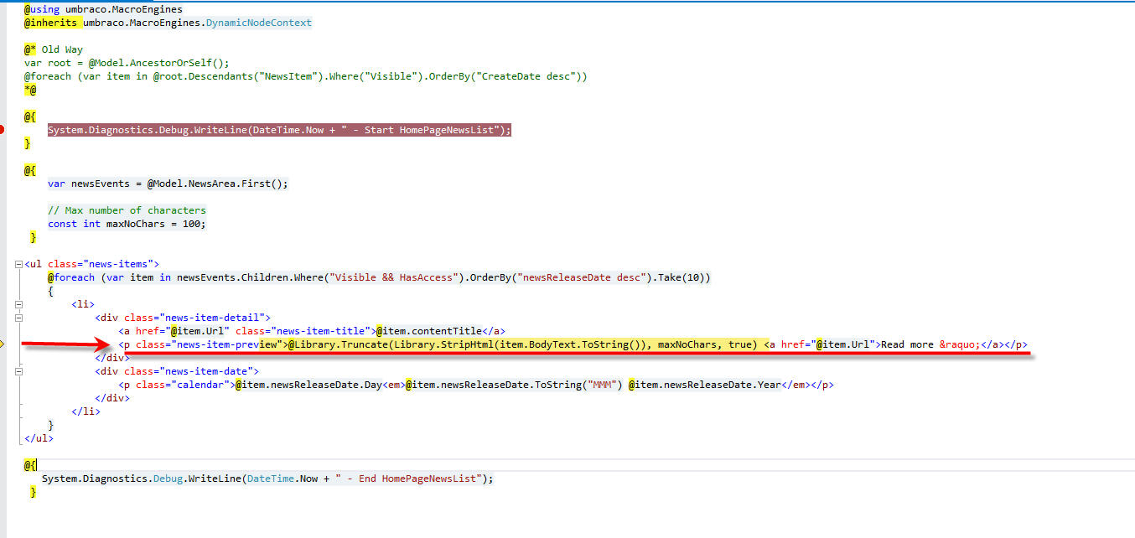
Task: Click the highlighted 'Start HomePageNewsList' WriteLine statement
Action: pyautogui.click(x=279, y=130)
